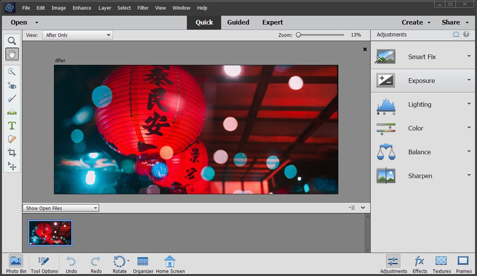Click the Smart Fix icon
The height and width of the screenshot is (276, 477).
point(386,56)
